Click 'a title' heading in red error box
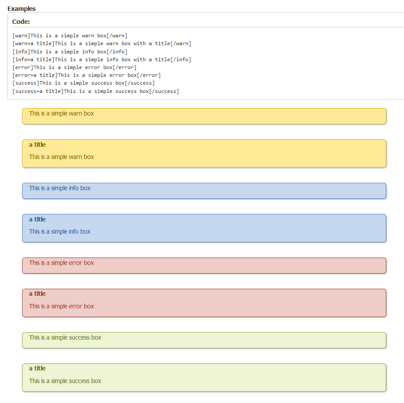Viewport: 404px width, 403px height. click(37, 294)
